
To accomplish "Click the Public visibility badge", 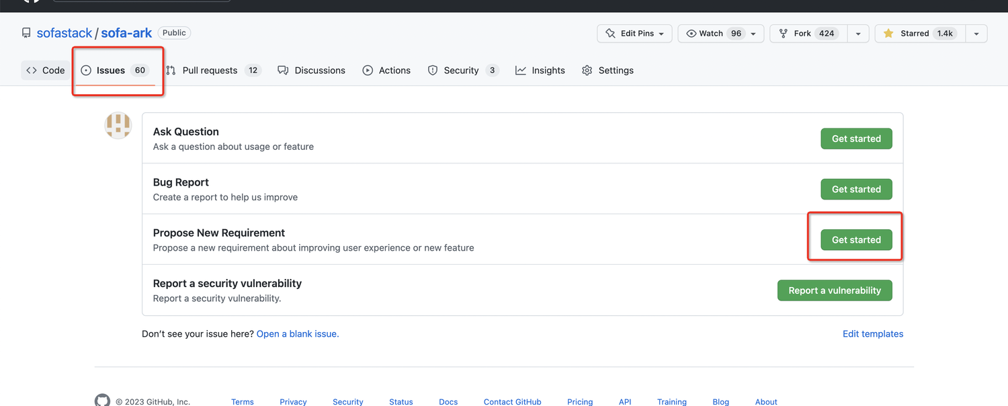I will [174, 32].
